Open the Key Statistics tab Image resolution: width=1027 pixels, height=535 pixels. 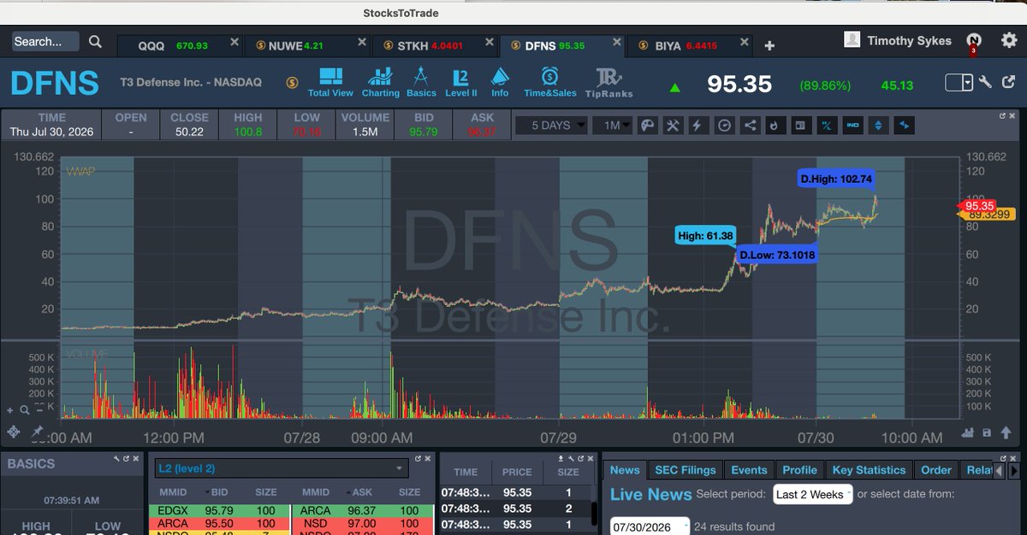pos(869,470)
